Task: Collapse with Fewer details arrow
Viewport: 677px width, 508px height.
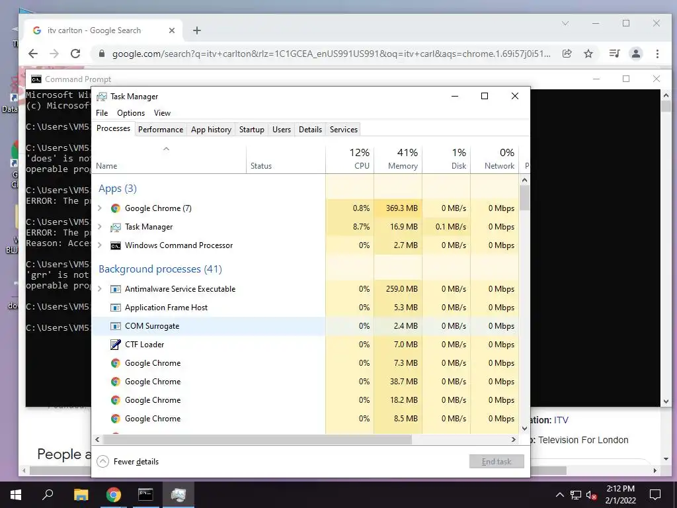Action: click(102, 461)
